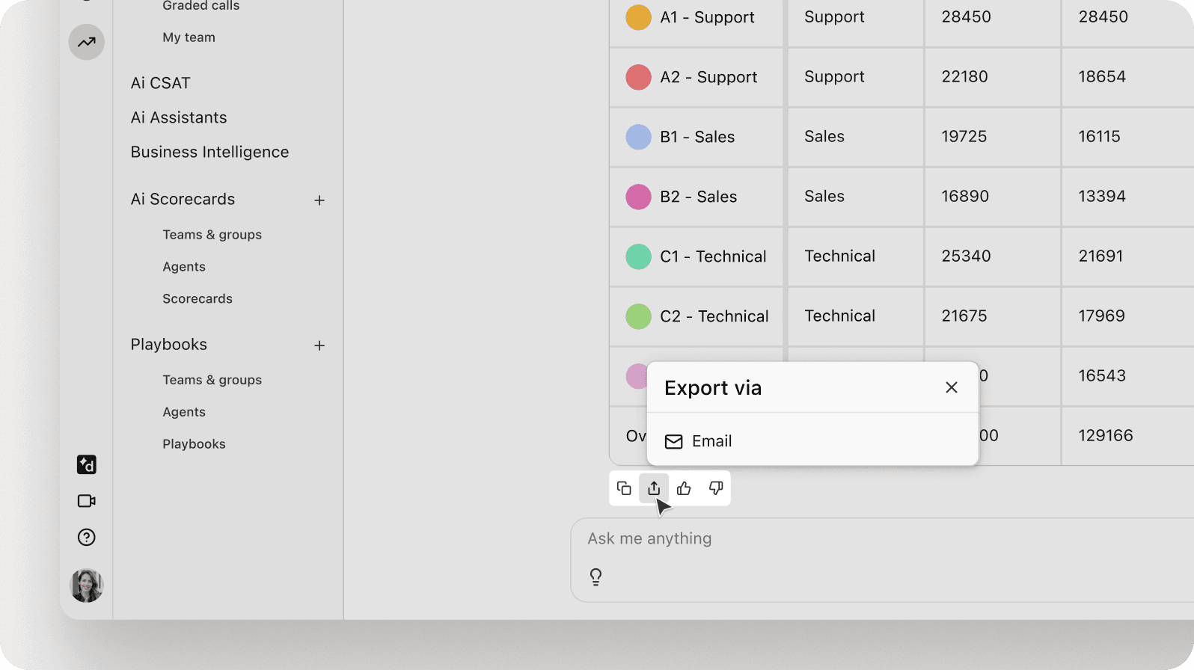Open the help question mark icon
Screen dimensions: 1194x670
pos(87,537)
